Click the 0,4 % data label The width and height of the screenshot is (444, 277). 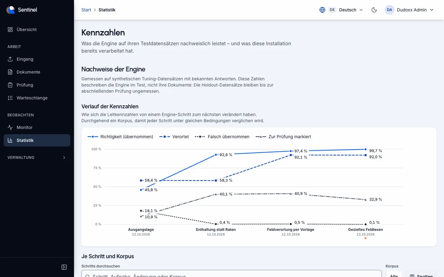click(x=224, y=223)
